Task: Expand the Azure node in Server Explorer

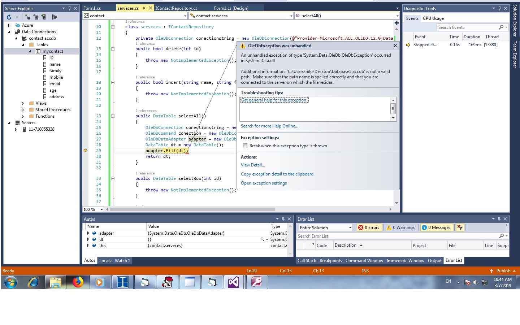Action: (9, 25)
